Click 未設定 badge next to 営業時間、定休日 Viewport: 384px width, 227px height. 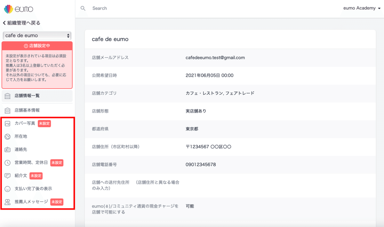tap(57, 163)
